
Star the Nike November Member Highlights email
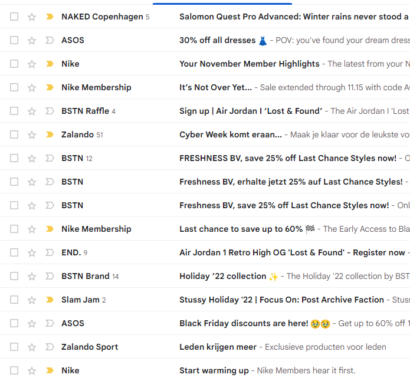tap(32, 64)
